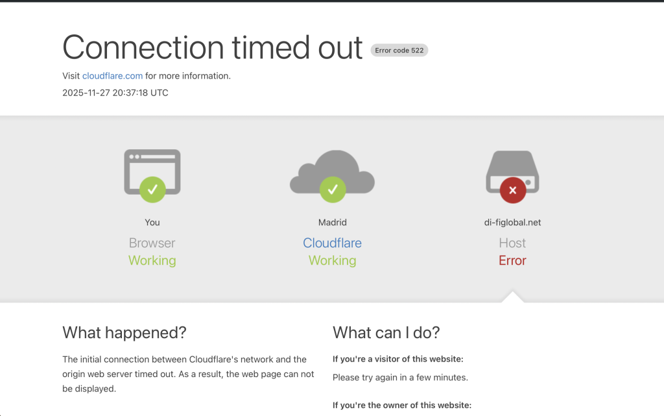Click the red X error badge
The width and height of the screenshot is (664, 416).
point(512,190)
